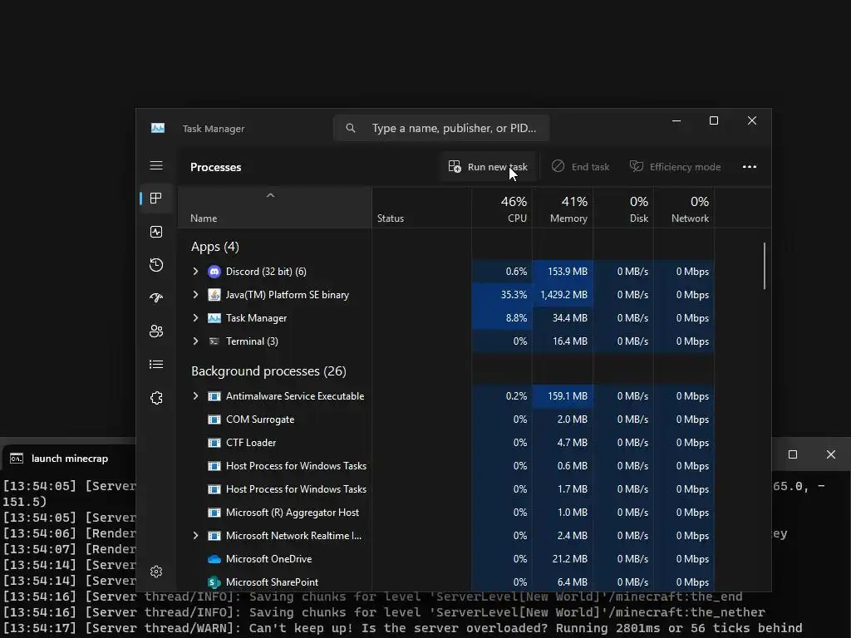The image size is (851, 638).
Task: Expand the Terminal (3) process group
Action: click(195, 341)
